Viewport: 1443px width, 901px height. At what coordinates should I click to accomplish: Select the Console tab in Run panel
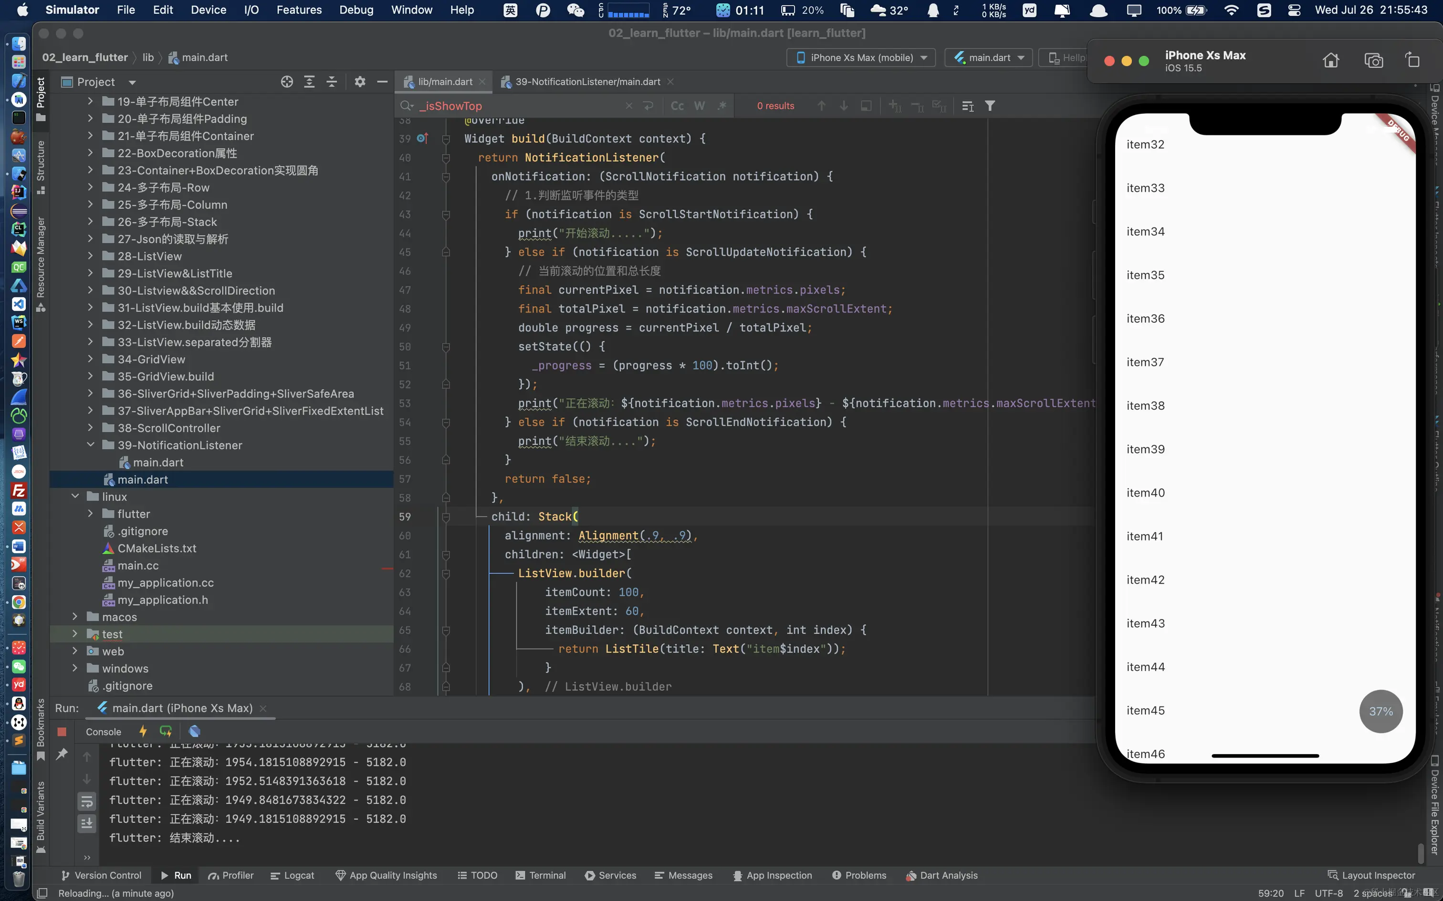[x=103, y=732]
